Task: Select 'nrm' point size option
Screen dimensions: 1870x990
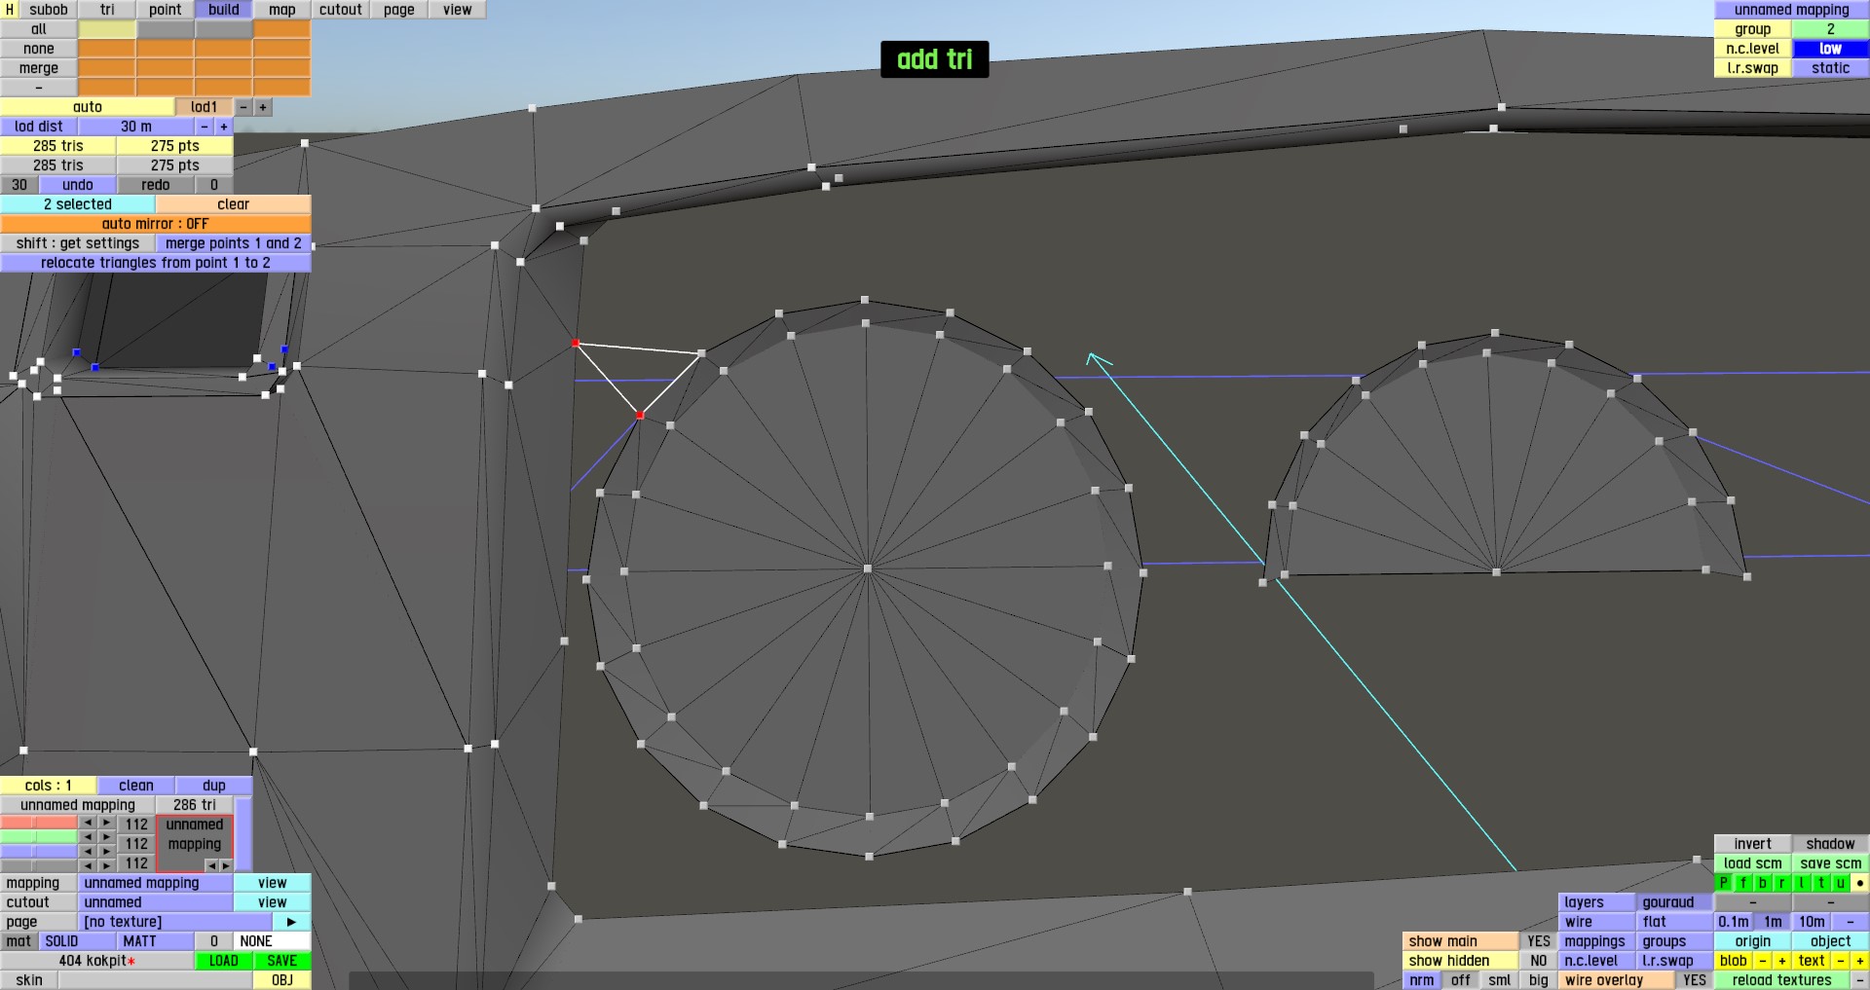Action: click(x=1422, y=980)
